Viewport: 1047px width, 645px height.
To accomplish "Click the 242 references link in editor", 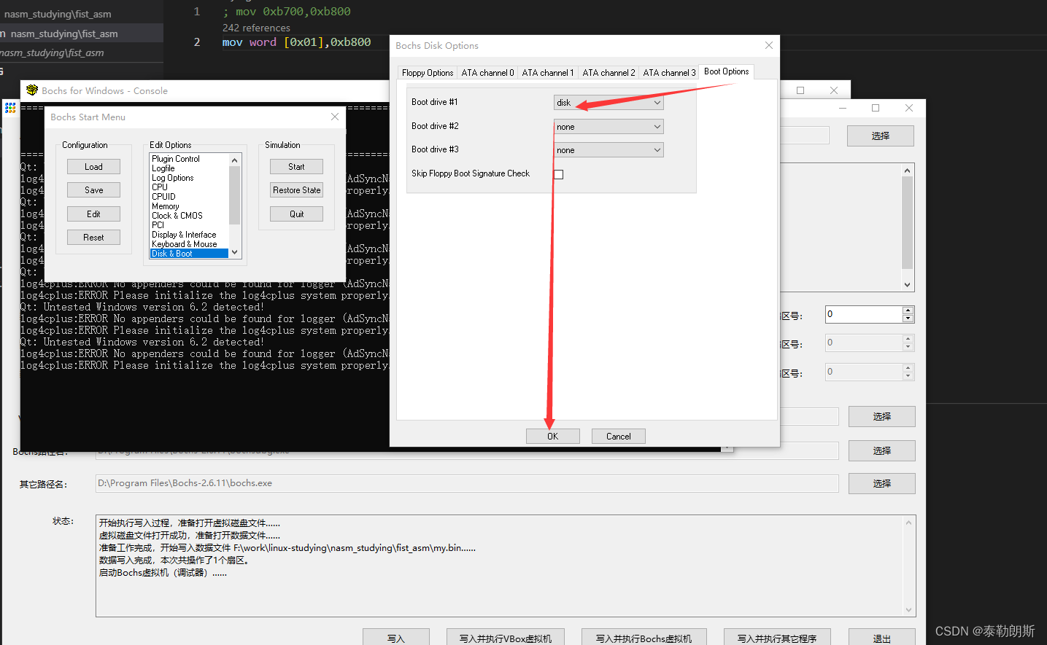I will point(256,28).
